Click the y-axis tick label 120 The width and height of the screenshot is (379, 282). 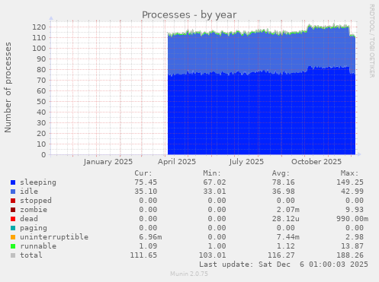tap(39, 27)
